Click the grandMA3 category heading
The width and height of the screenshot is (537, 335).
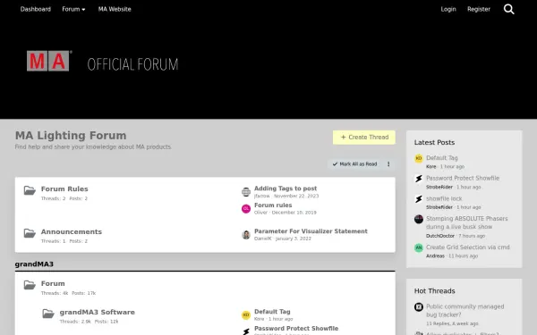(34, 264)
